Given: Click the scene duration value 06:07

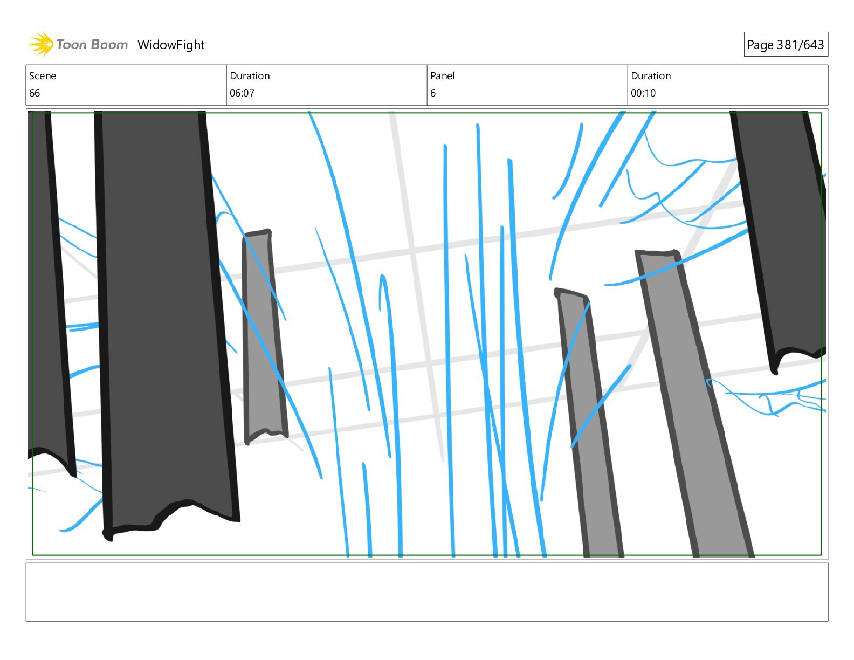Looking at the screenshot, I should point(242,93).
